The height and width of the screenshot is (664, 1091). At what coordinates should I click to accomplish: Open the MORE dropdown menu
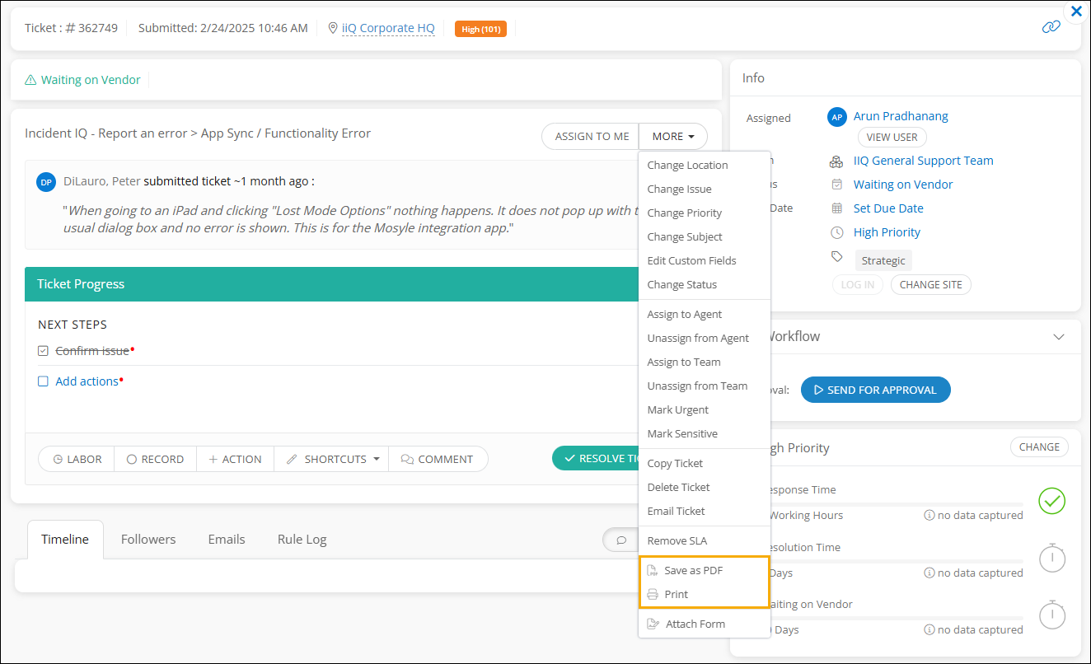pyautogui.click(x=672, y=137)
